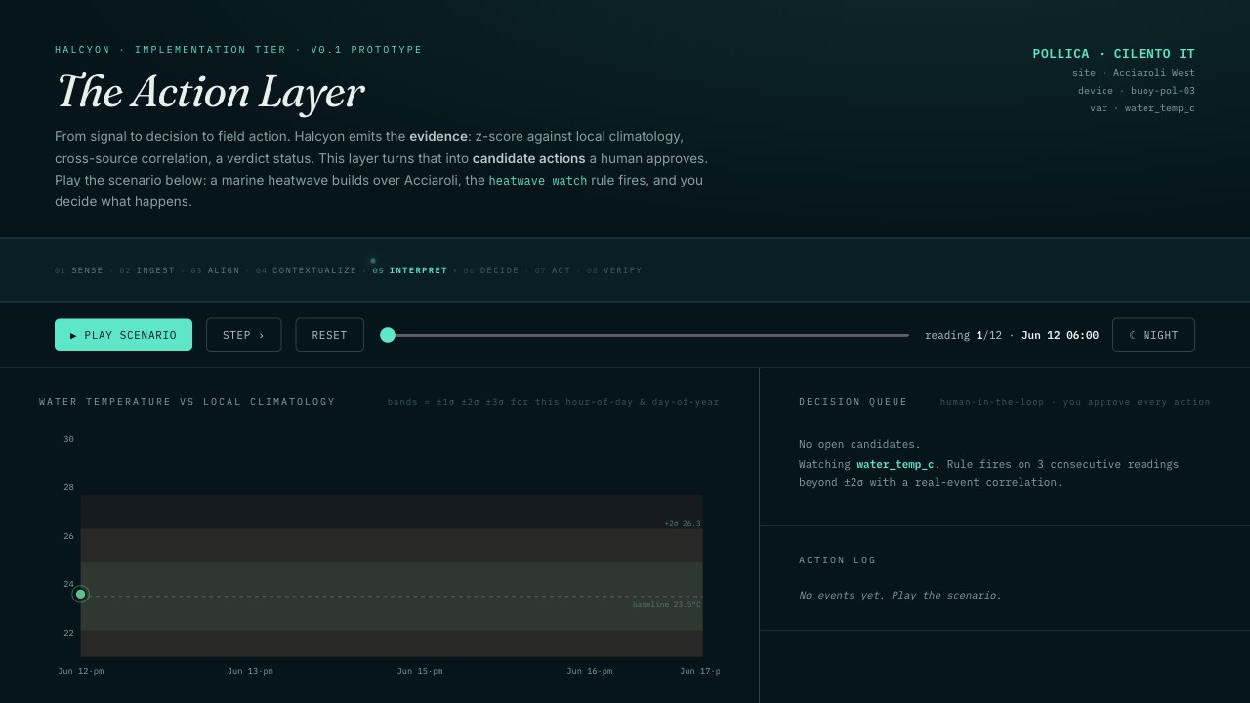
Task: Click 'No events yet. Play the scenario.' text
Action: coord(900,596)
